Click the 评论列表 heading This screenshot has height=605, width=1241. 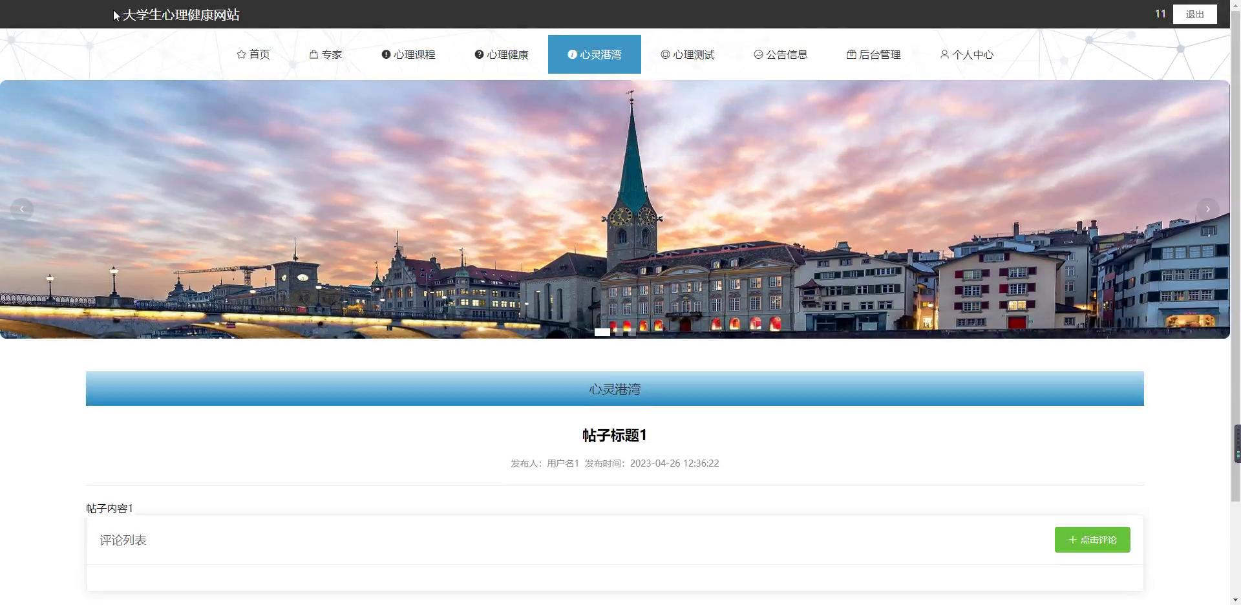(123, 540)
